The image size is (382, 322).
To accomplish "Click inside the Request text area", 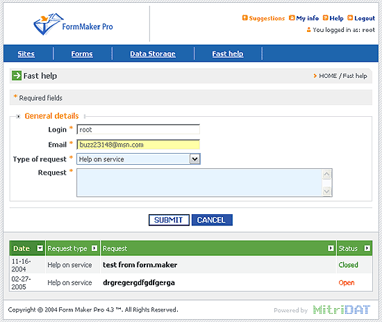I will click(x=199, y=182).
